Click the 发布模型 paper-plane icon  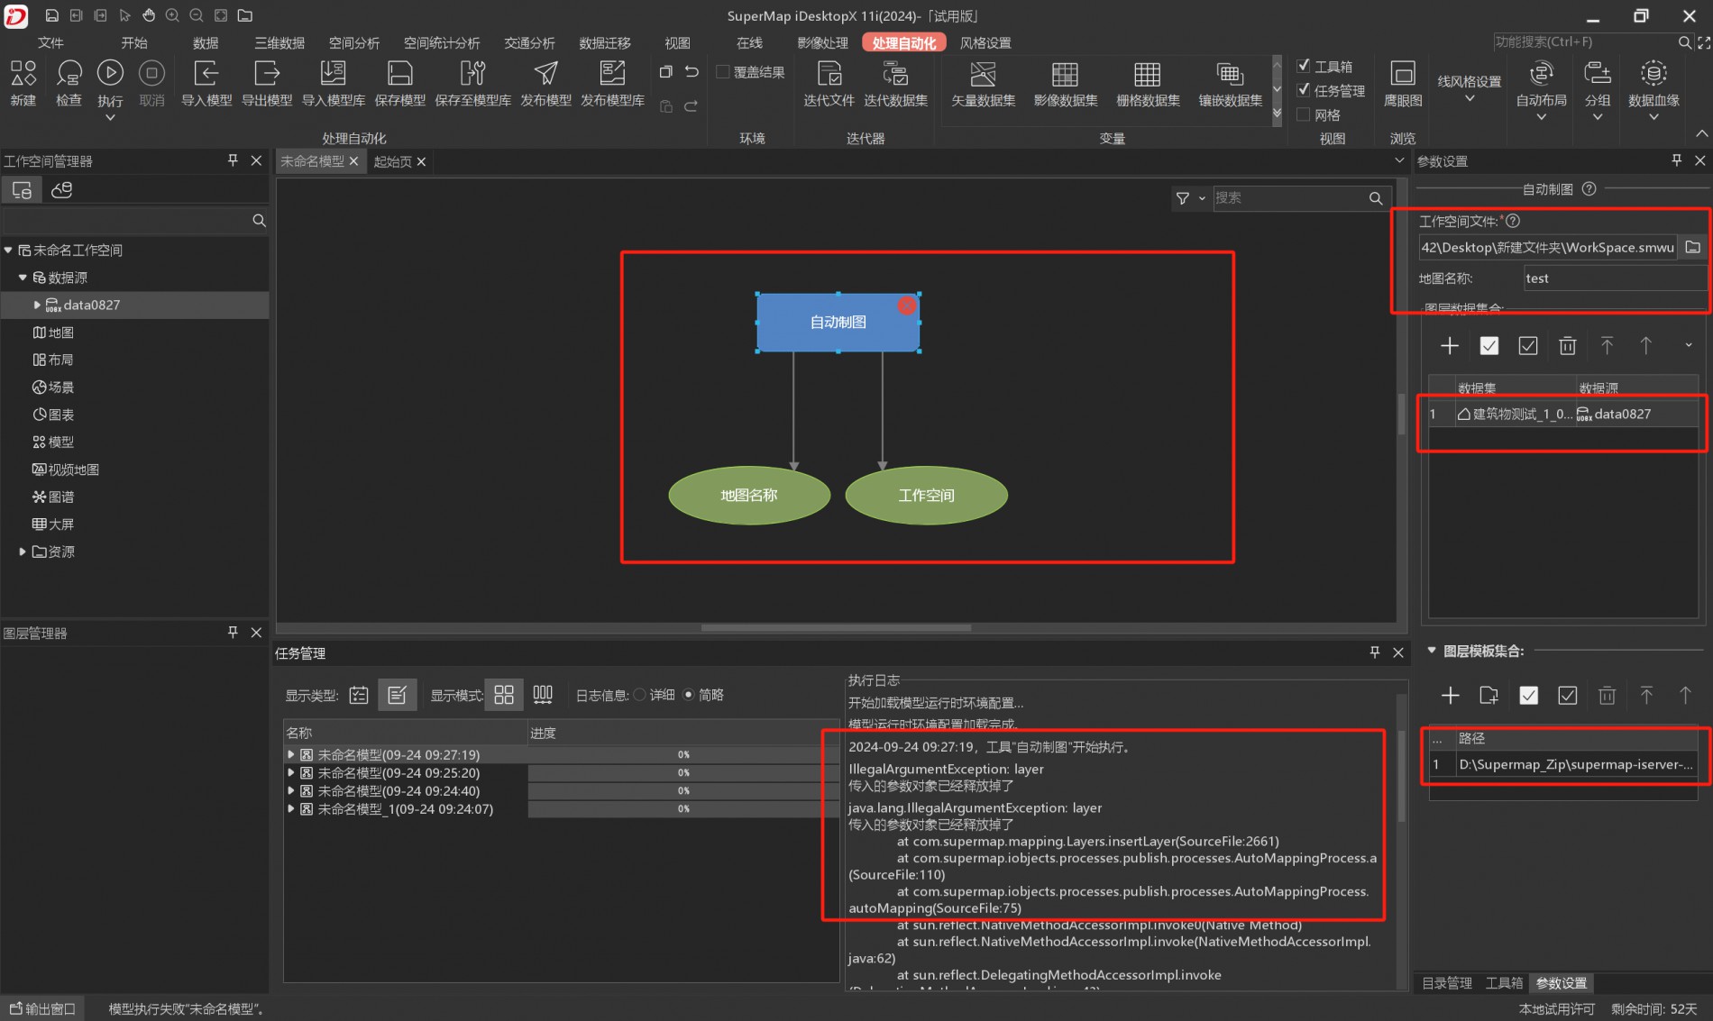[545, 74]
